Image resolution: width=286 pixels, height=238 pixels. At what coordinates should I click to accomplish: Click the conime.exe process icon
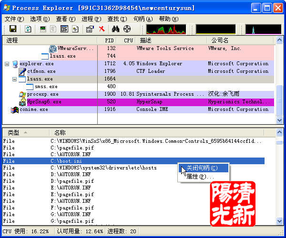15,110
